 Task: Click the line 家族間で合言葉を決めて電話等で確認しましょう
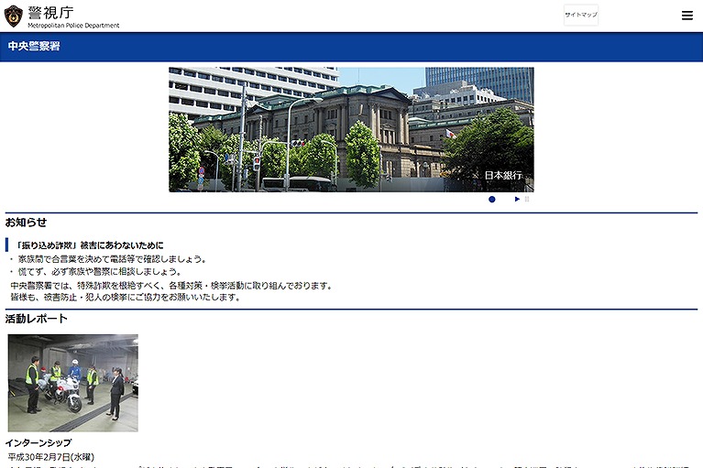tap(112, 259)
